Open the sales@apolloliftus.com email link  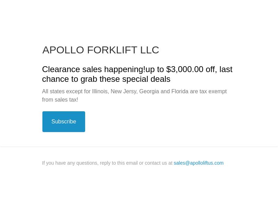(x=198, y=163)
